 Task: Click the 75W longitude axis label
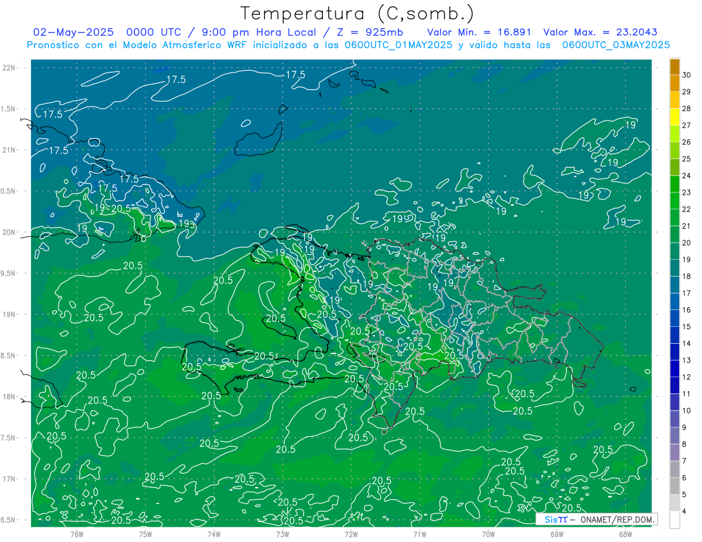pyautogui.click(x=146, y=534)
